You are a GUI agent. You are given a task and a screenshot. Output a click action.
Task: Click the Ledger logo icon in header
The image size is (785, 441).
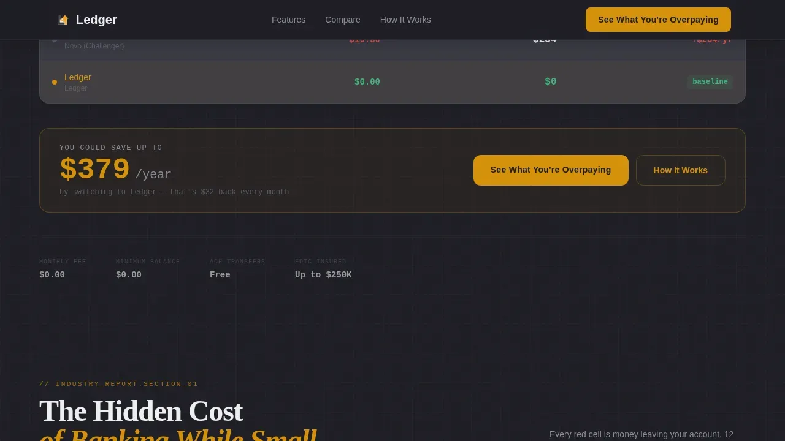pyautogui.click(x=63, y=20)
